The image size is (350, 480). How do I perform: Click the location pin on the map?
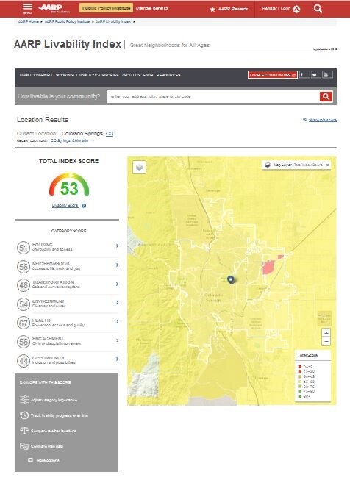tap(231, 279)
